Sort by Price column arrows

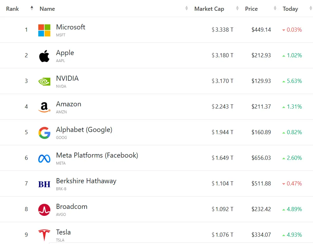275,9
